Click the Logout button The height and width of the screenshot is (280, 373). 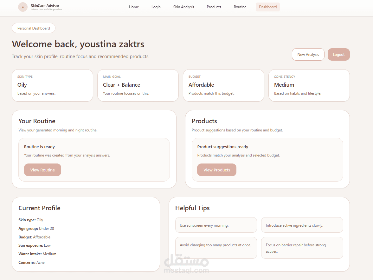click(339, 55)
